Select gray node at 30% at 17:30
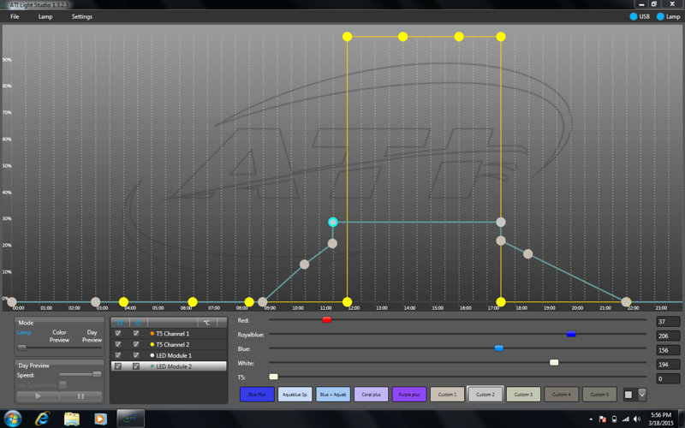685x428 pixels. pyautogui.click(x=501, y=222)
